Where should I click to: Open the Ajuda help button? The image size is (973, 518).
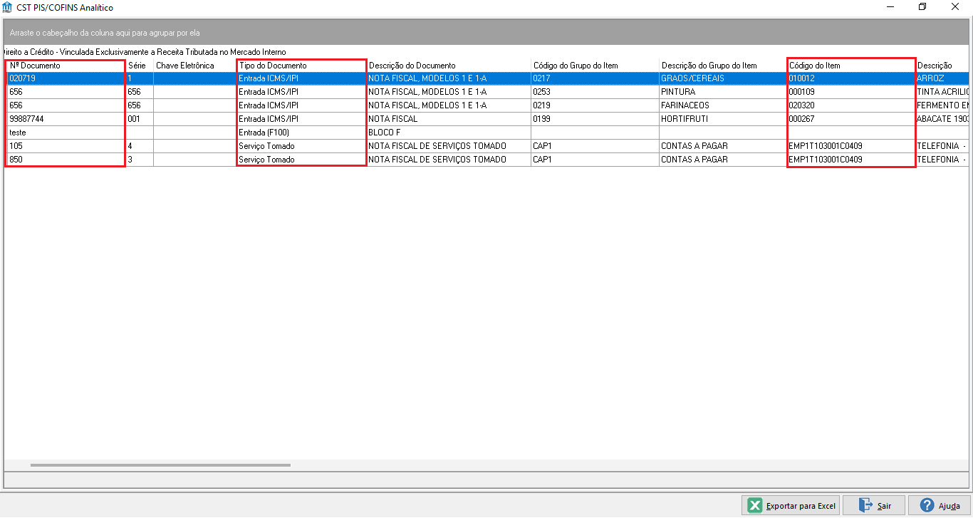tap(940, 505)
